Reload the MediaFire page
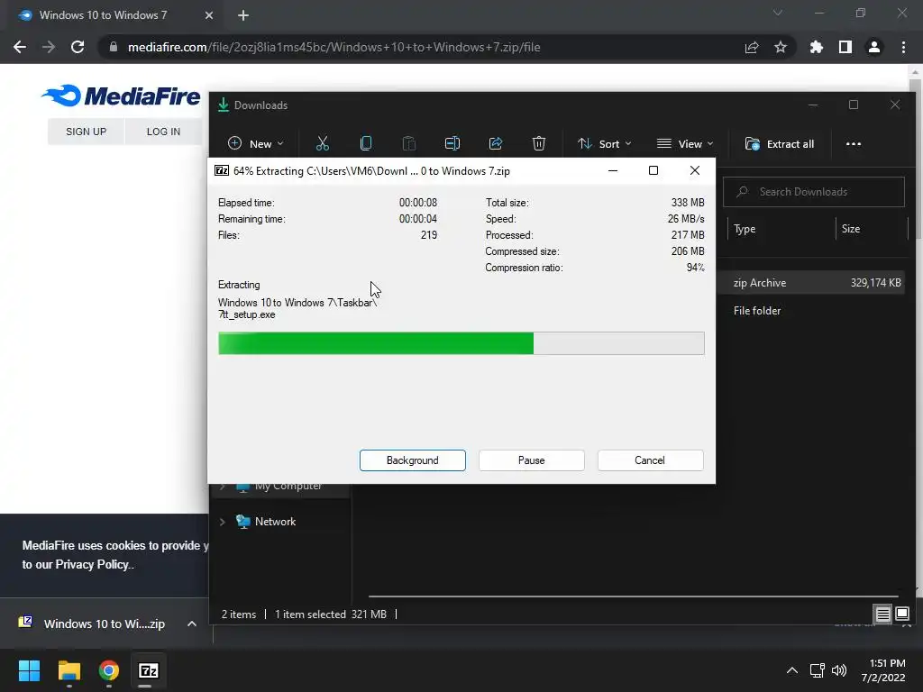 pyautogui.click(x=78, y=47)
